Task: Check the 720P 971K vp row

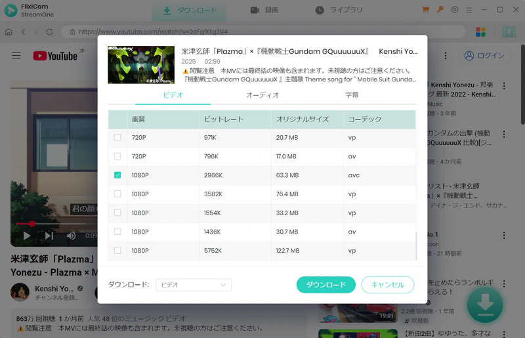Action: click(117, 137)
